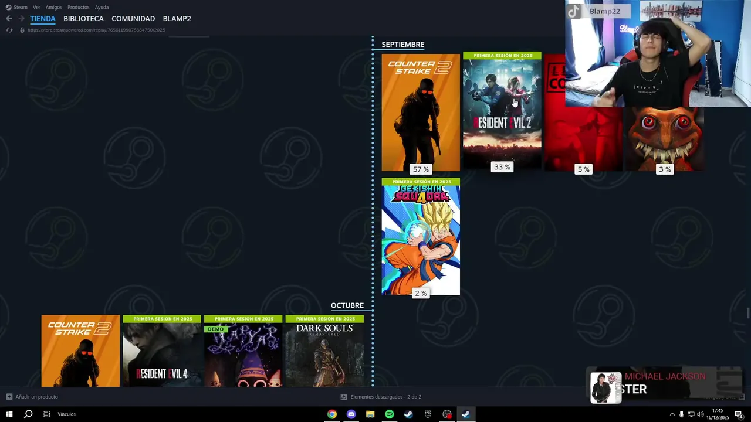This screenshot has height=422, width=751.
Task: Click the SEPTIEMBRE month heading
Action: tap(403, 45)
